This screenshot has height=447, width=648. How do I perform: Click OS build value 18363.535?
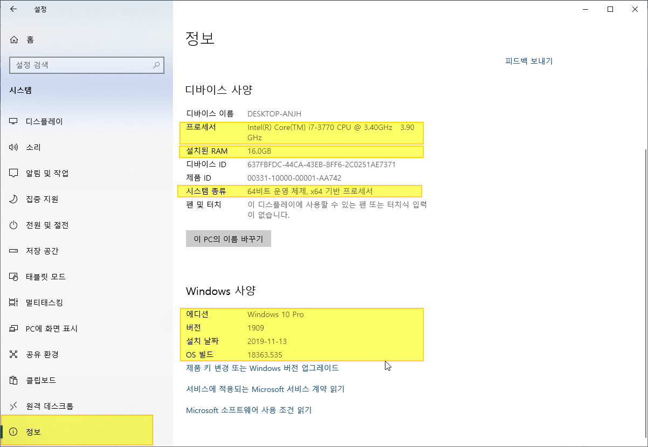(265, 355)
